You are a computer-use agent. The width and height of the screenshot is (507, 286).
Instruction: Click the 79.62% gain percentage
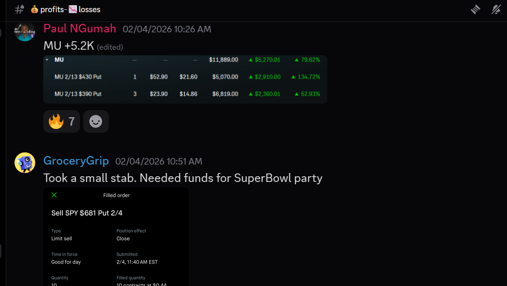click(310, 60)
